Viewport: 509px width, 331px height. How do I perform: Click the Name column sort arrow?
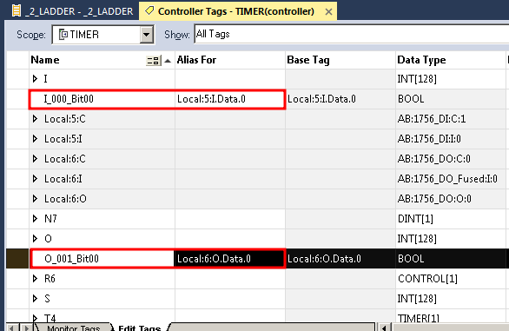pos(168,61)
